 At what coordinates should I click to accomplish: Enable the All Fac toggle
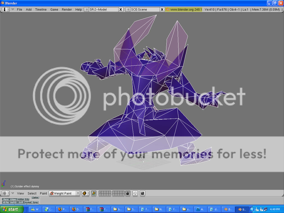(6, 202)
